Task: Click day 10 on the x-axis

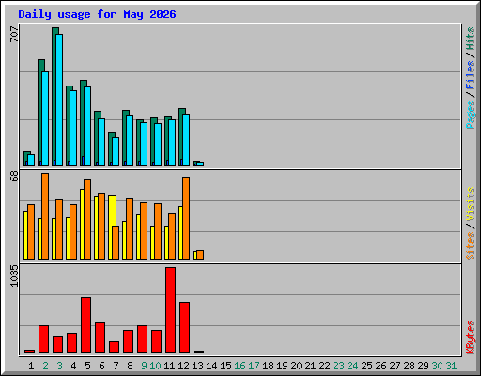Action: (x=155, y=366)
